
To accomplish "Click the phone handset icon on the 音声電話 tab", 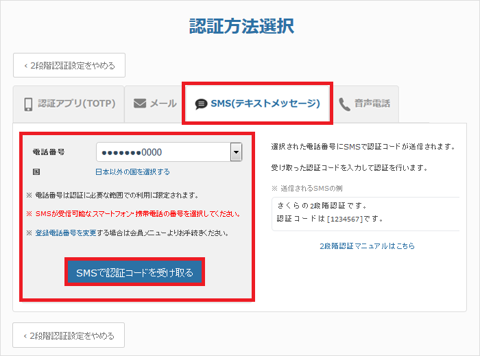I will [x=344, y=104].
